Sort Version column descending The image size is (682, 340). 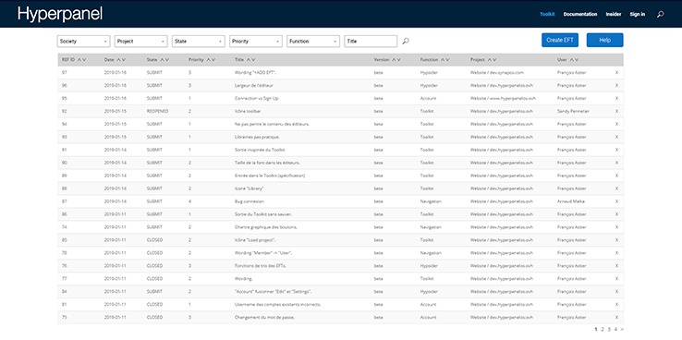[399, 59]
